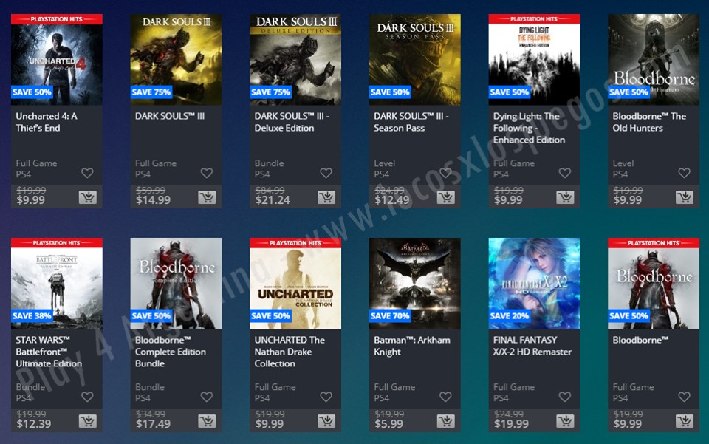The image size is (709, 444).
Task: Open the DARK SOULS III - Season Pass title
Action: coord(411,122)
